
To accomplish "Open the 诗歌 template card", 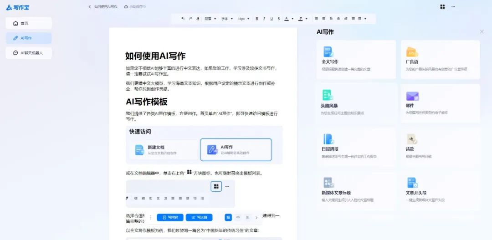I will click(440, 147).
